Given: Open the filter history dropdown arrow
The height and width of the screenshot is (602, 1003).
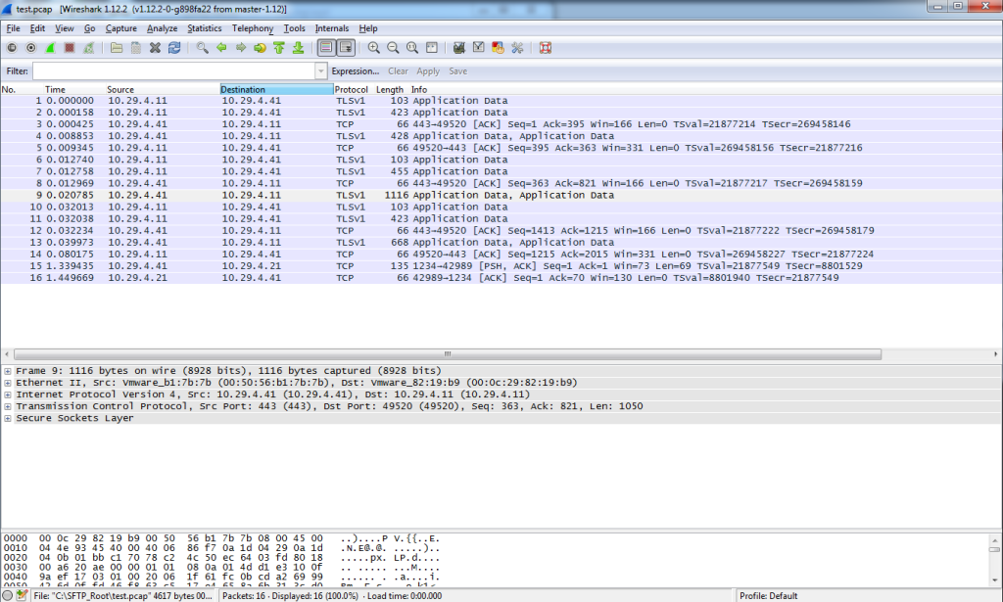Looking at the screenshot, I should [321, 70].
